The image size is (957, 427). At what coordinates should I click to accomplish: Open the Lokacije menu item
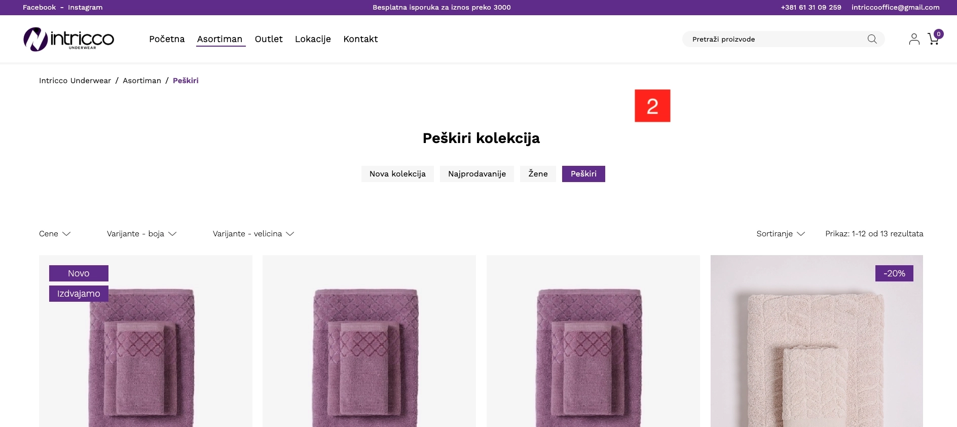[x=313, y=39]
